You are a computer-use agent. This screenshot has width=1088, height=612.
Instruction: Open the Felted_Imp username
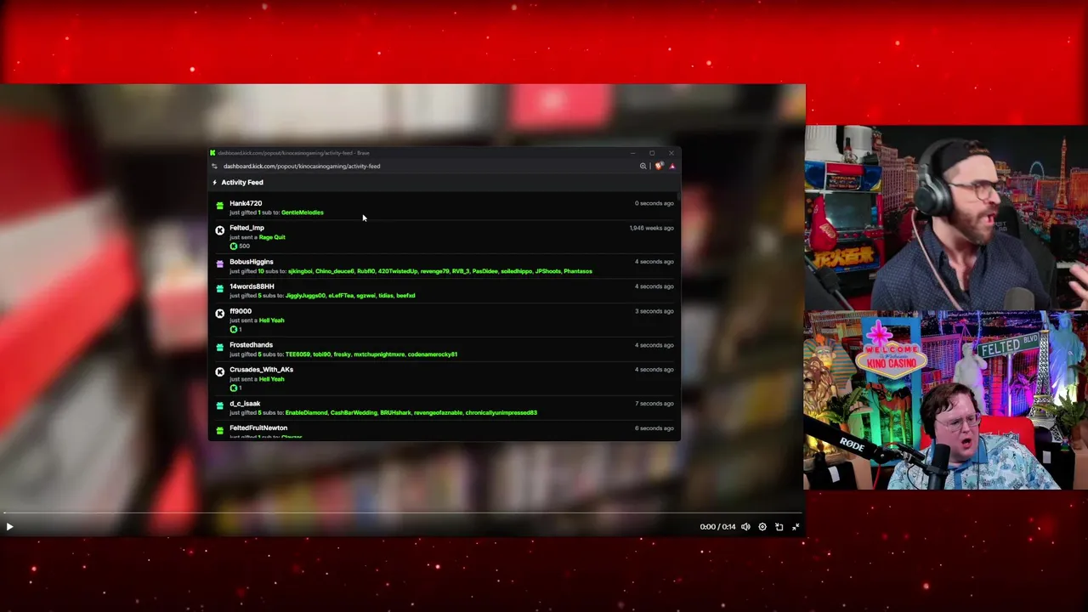click(246, 228)
